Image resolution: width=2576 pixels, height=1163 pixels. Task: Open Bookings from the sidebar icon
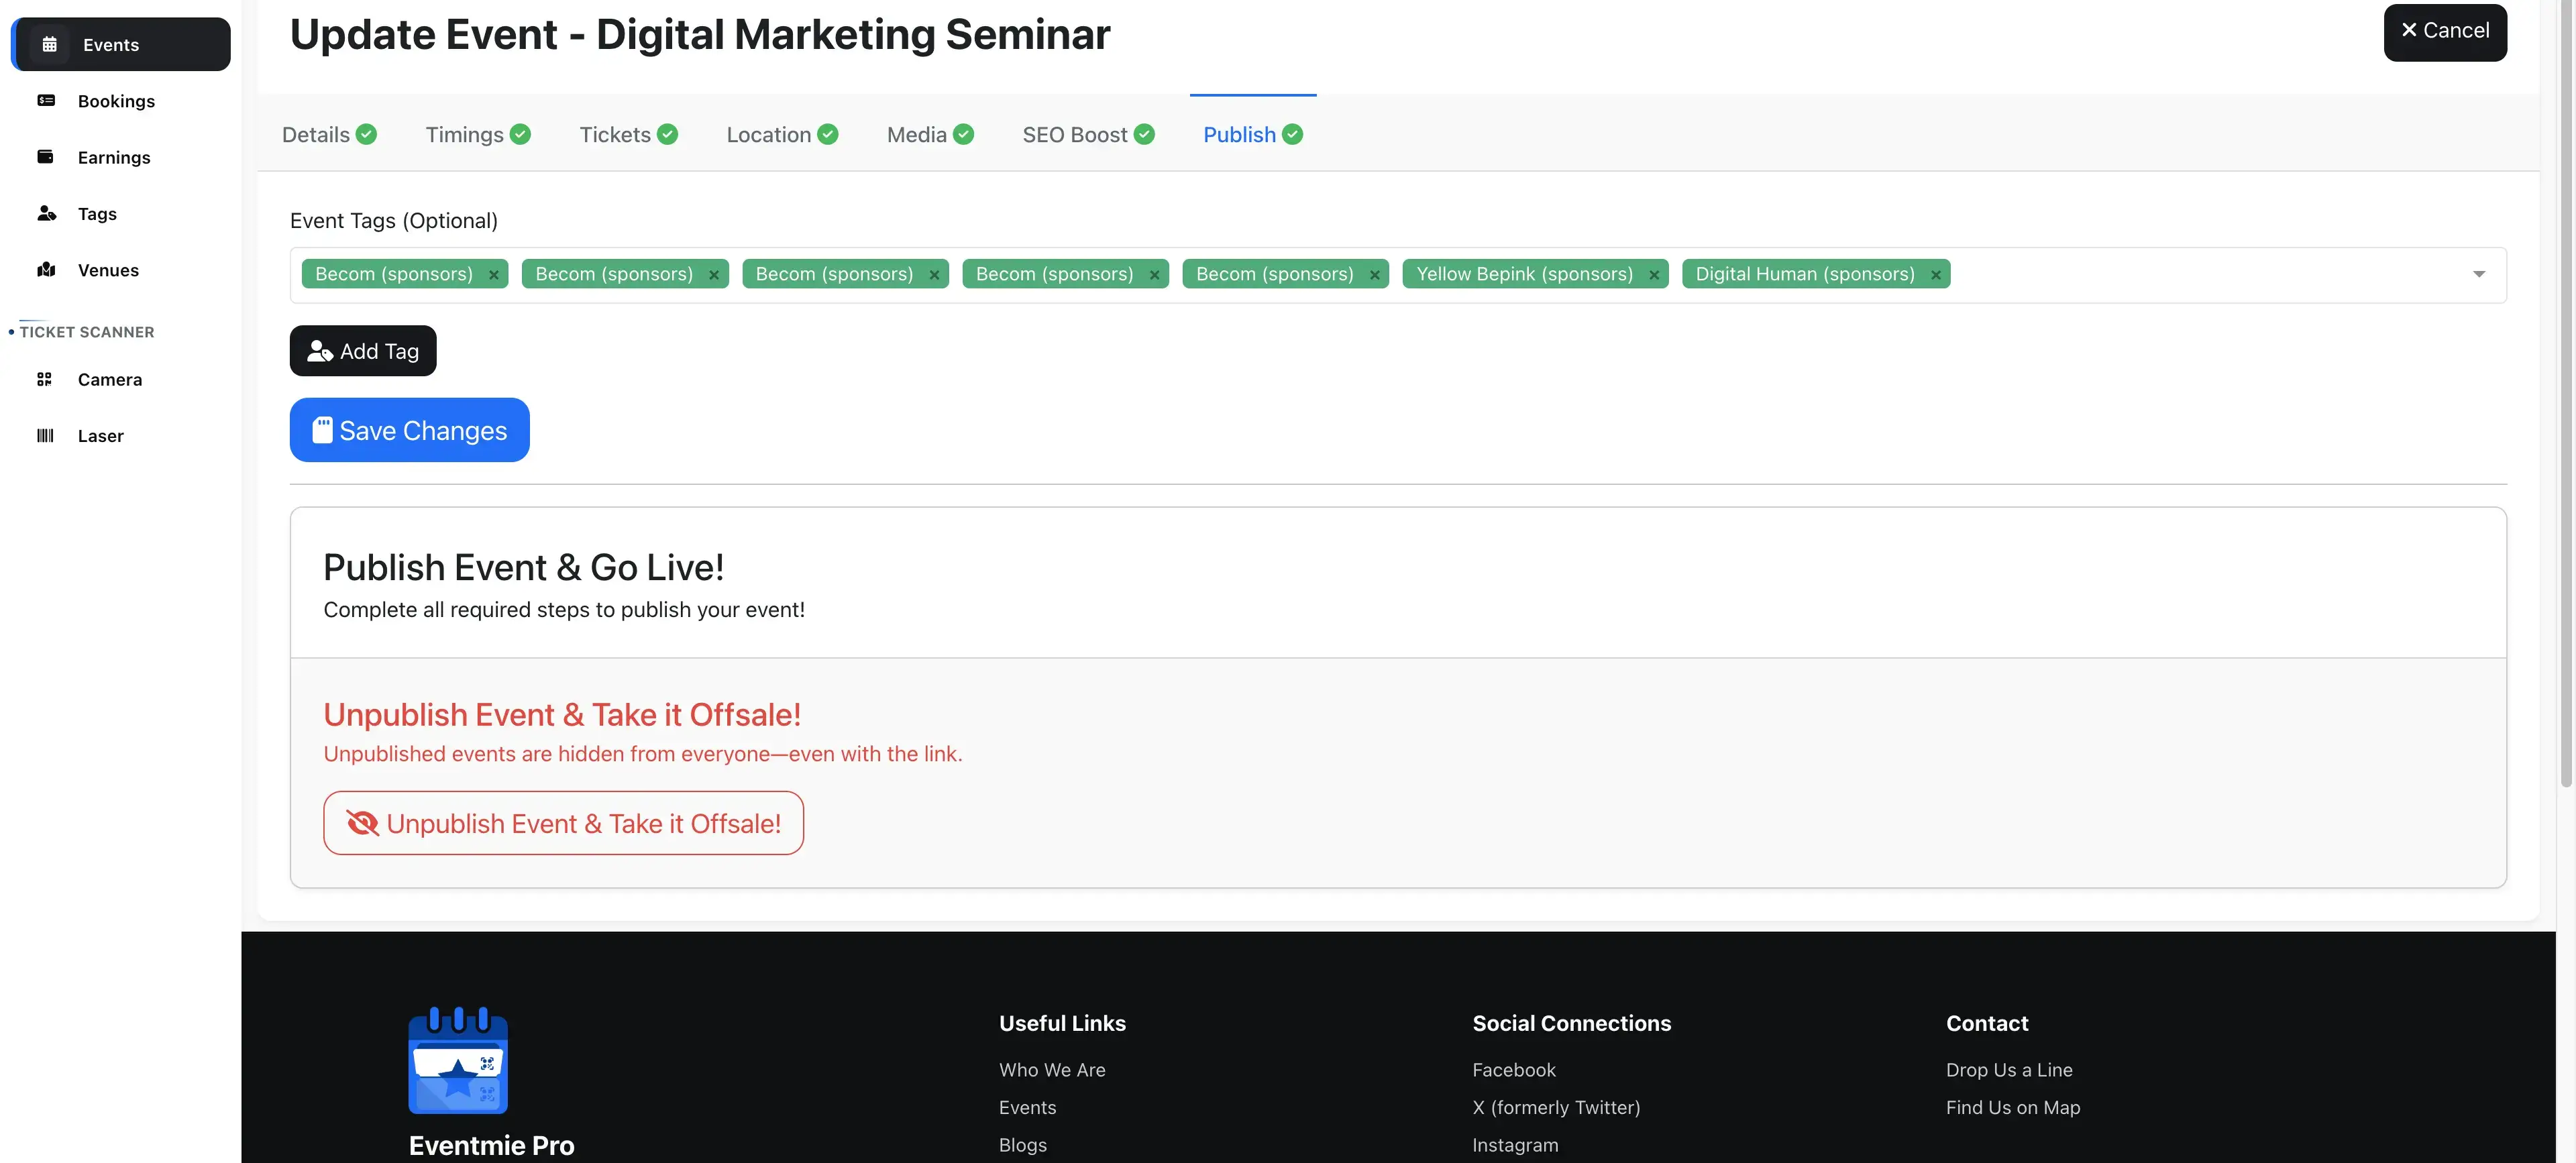[x=47, y=100]
